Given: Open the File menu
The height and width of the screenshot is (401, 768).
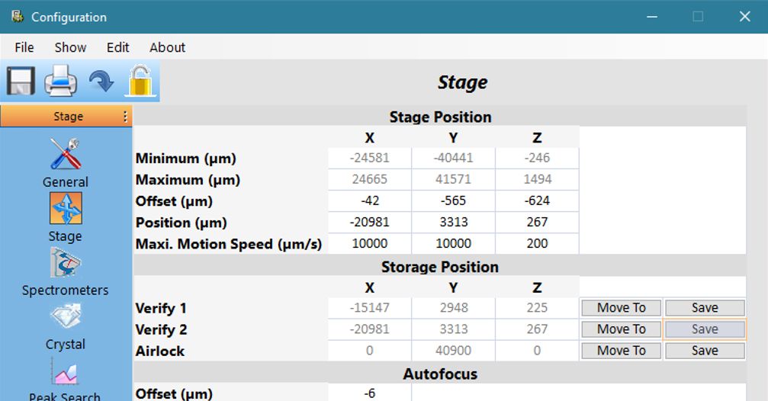Looking at the screenshot, I should coord(24,47).
